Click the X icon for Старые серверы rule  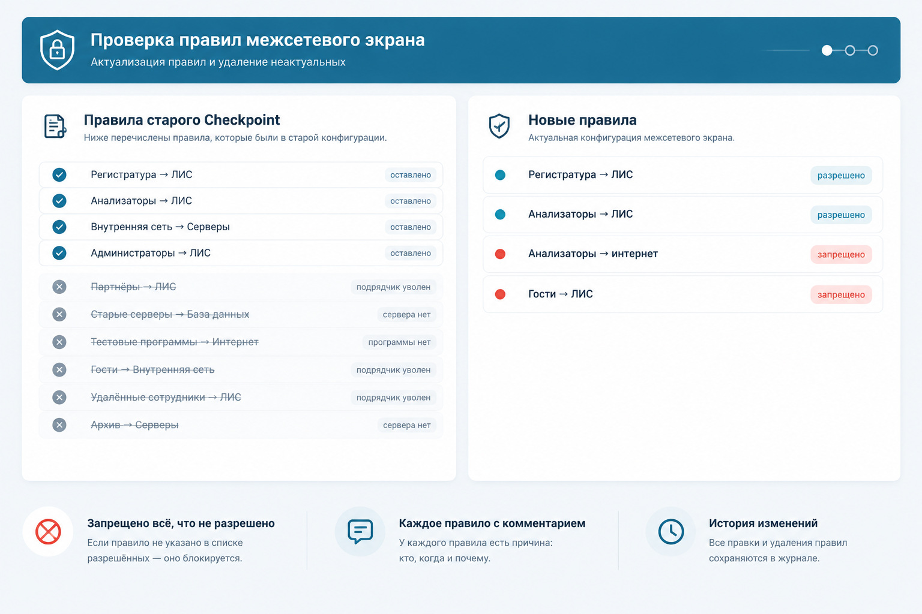pos(59,314)
